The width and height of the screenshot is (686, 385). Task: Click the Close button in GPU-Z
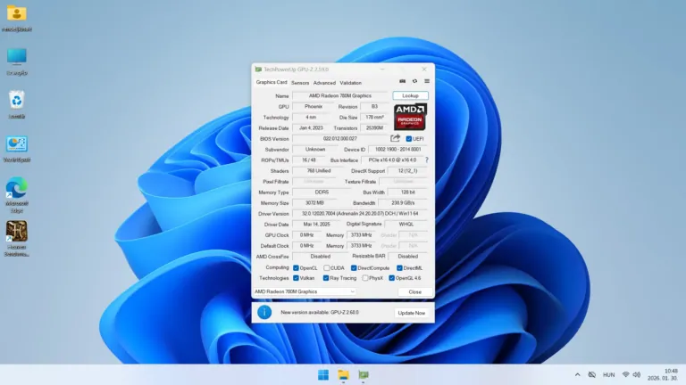coord(414,291)
